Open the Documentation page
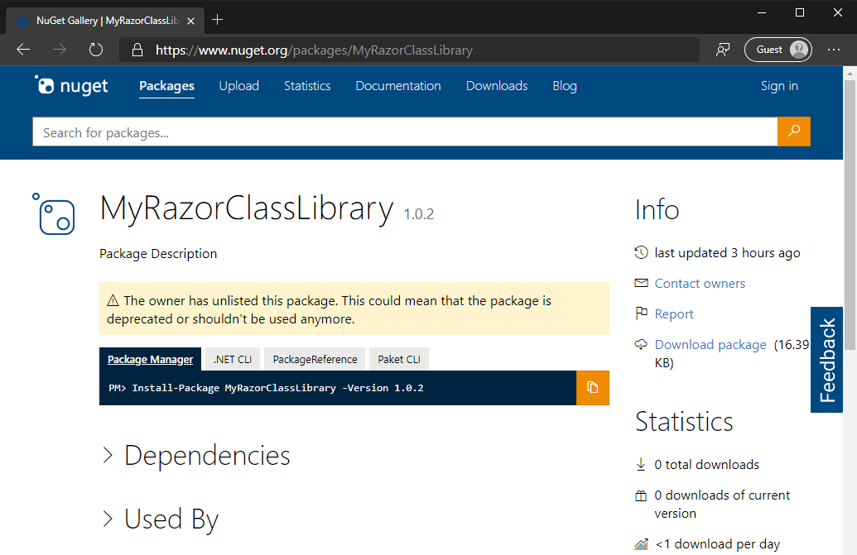 [398, 86]
